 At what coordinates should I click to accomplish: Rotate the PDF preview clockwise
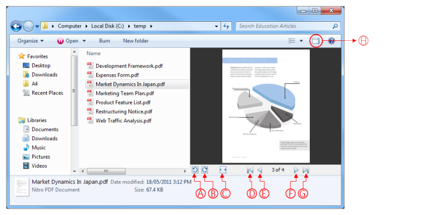204,170
